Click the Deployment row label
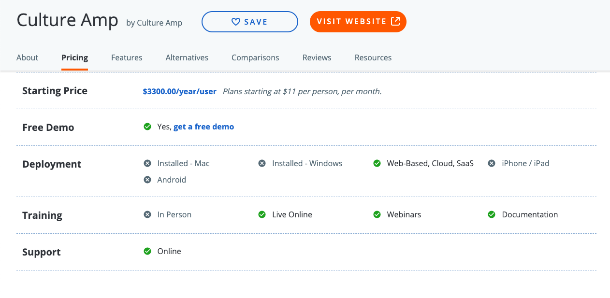 pyautogui.click(x=52, y=164)
